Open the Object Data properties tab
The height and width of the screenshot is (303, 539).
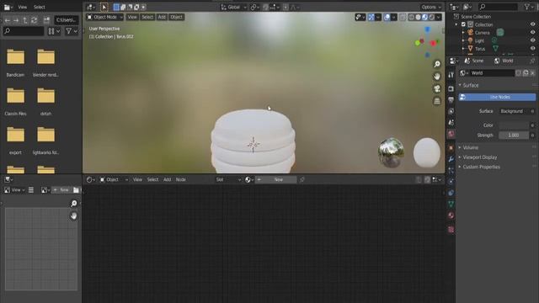pyautogui.click(x=451, y=204)
